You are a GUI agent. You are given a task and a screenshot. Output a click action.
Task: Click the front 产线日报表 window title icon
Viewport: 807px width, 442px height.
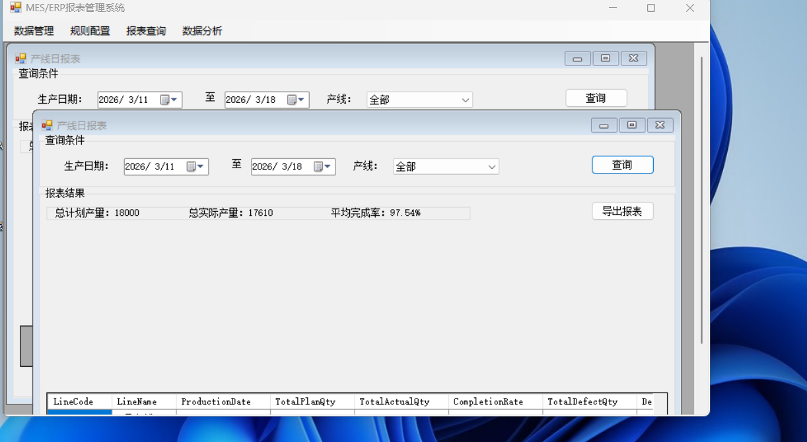tap(48, 125)
